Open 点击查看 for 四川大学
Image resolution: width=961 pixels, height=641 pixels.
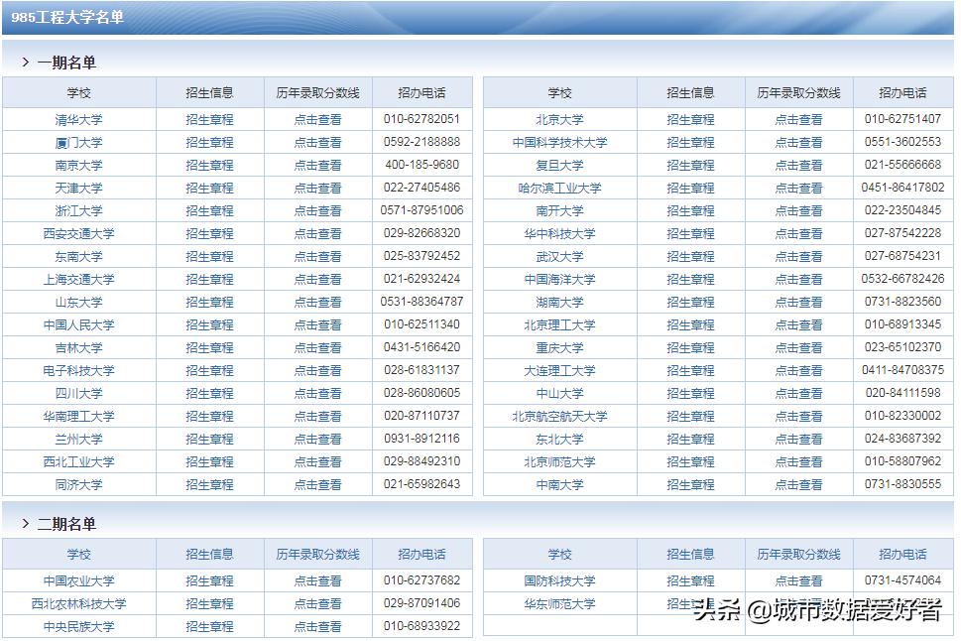[318, 393]
